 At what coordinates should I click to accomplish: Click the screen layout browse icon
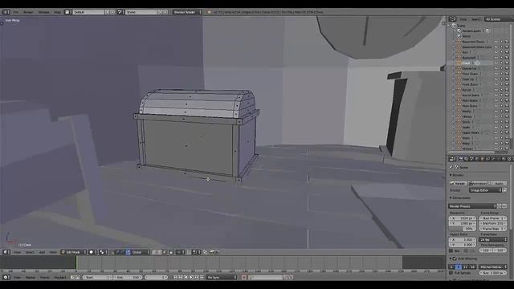tap(67, 12)
